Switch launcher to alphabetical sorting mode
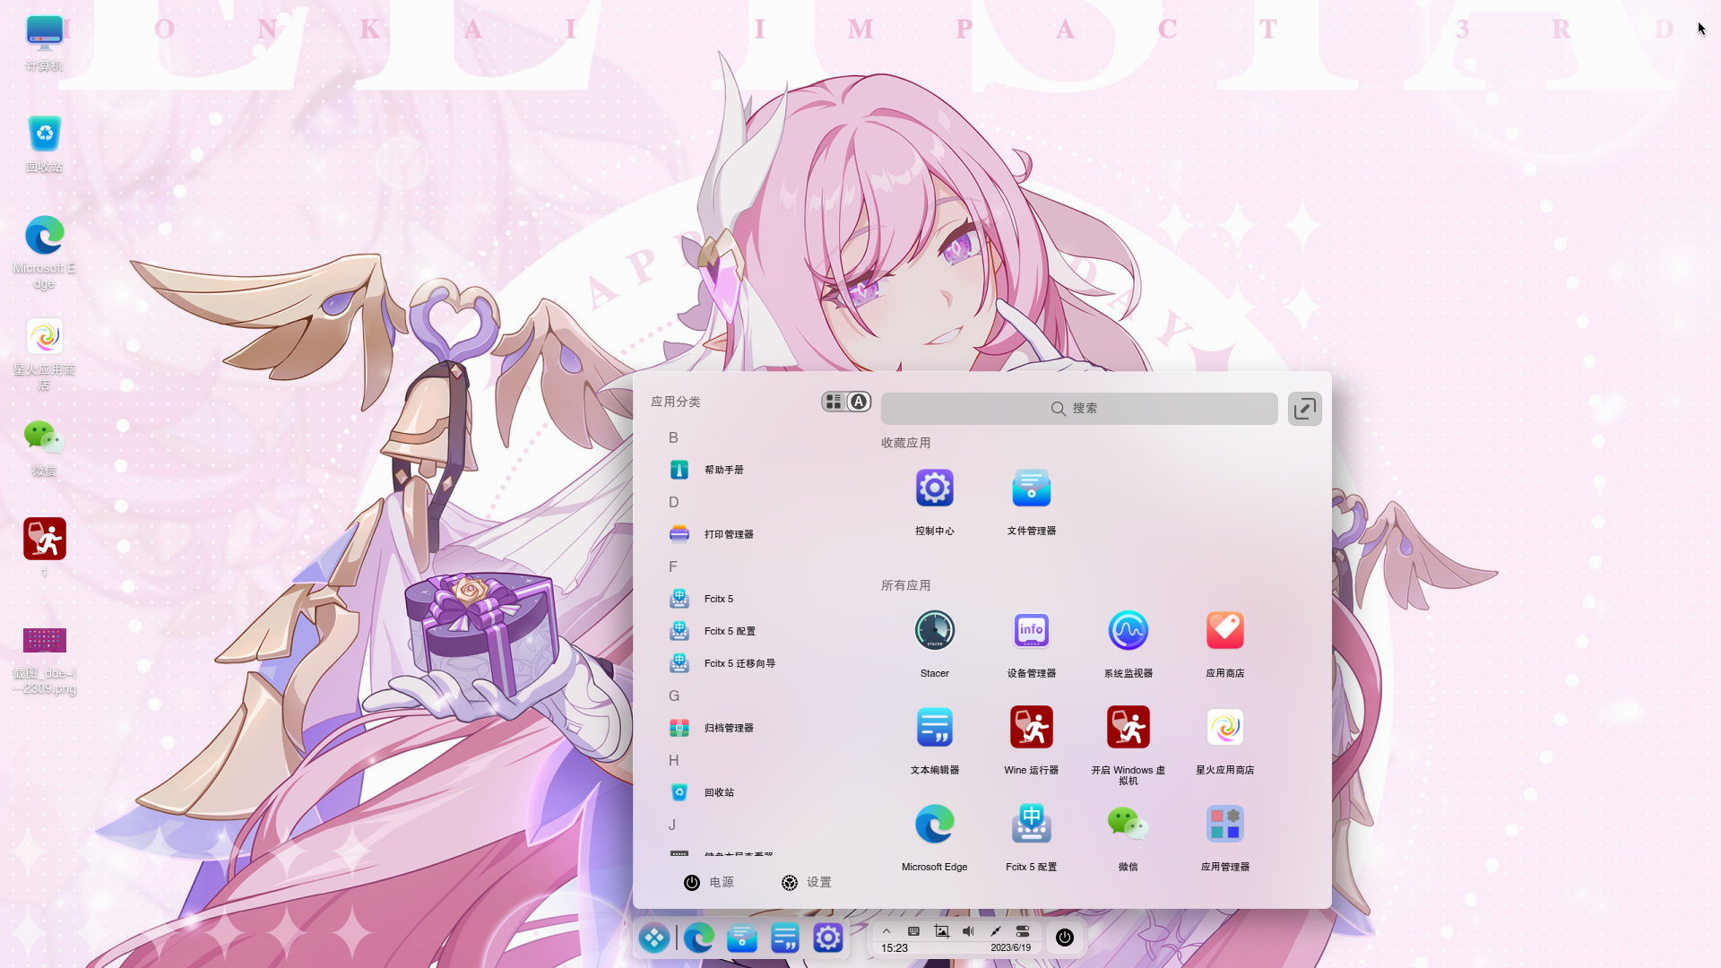Viewport: 1721px width, 968px height. [x=859, y=402]
